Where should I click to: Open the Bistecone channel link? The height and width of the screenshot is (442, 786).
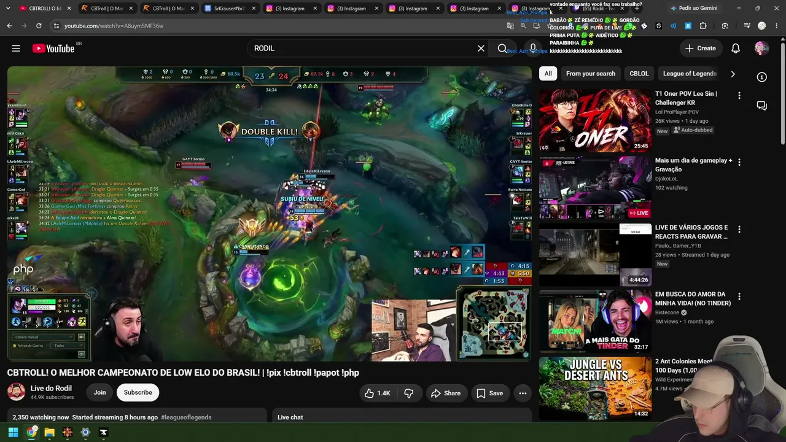tap(667, 312)
